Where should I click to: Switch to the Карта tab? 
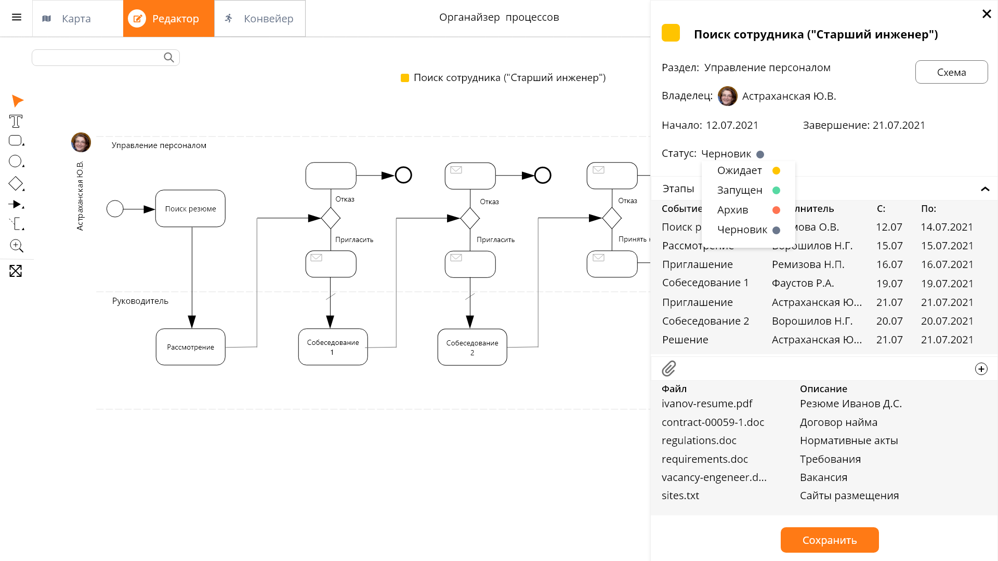point(77,19)
